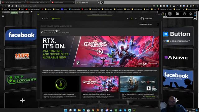Viewport: 199px width, 112px height.
Task: Click the left sidebar search icon
Action: (x=3, y=16)
